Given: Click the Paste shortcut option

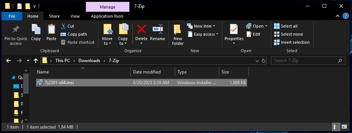Looking at the screenshot, I should click(x=78, y=42).
